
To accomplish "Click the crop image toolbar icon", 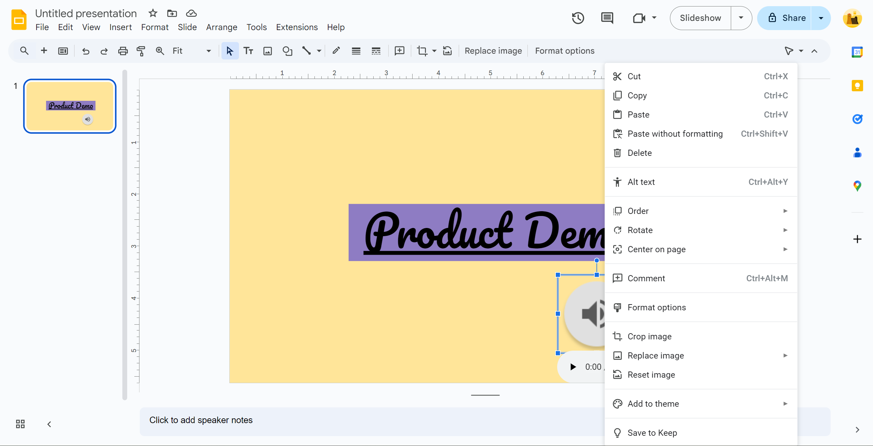I will pyautogui.click(x=422, y=51).
